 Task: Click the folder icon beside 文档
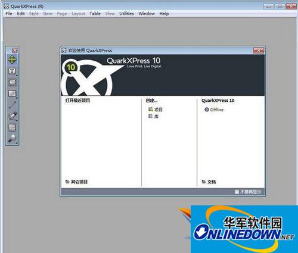(x=204, y=182)
